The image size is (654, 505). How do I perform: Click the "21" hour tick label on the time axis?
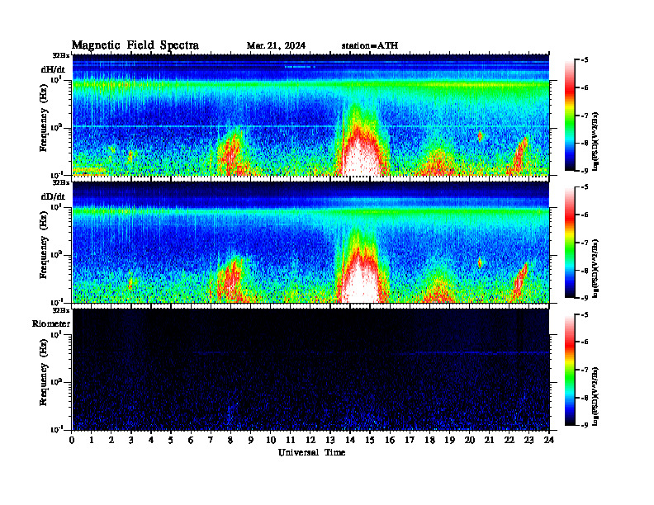tap(489, 441)
